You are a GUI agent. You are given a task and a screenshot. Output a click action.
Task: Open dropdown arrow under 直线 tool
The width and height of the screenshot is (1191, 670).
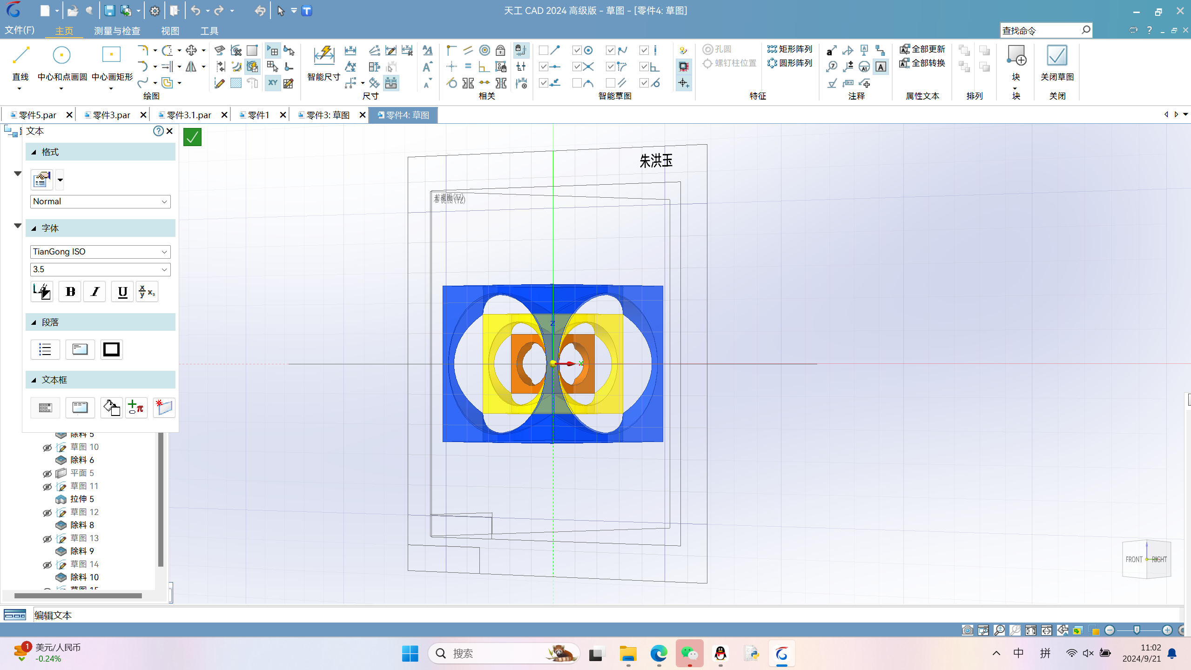coord(20,89)
